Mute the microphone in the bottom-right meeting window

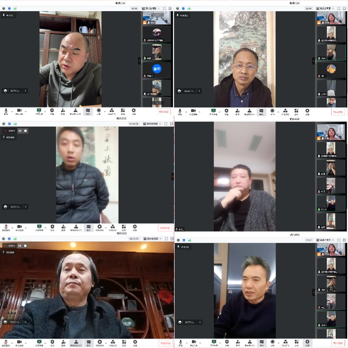[x=180, y=342]
